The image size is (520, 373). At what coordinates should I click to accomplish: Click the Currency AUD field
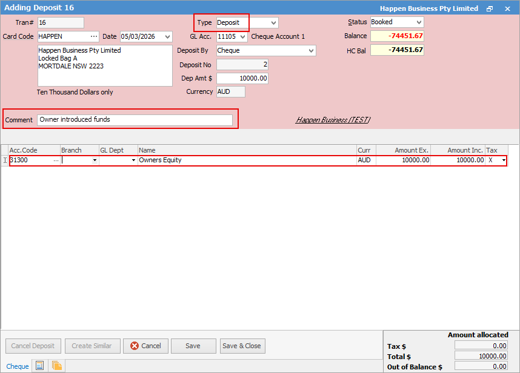point(231,92)
